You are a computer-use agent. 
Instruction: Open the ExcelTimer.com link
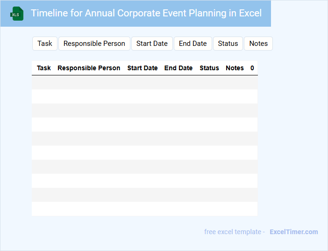(x=294, y=232)
